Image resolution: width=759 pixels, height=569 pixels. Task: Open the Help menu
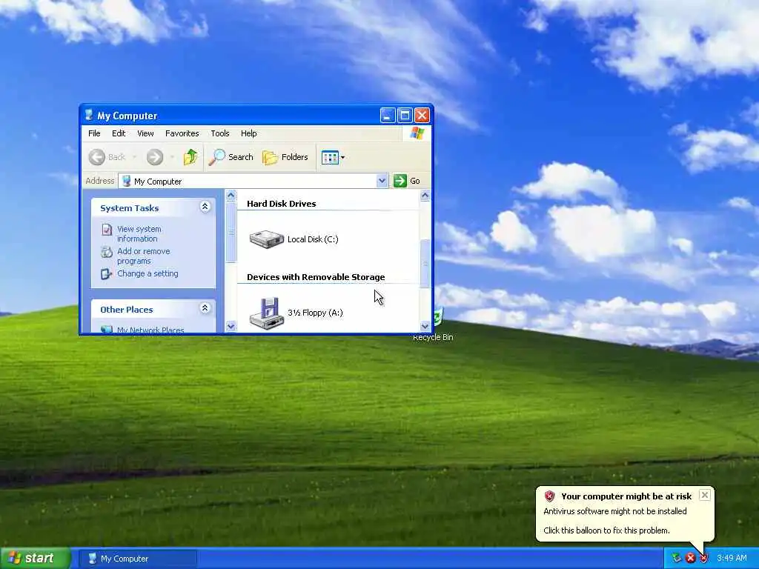pyautogui.click(x=249, y=133)
